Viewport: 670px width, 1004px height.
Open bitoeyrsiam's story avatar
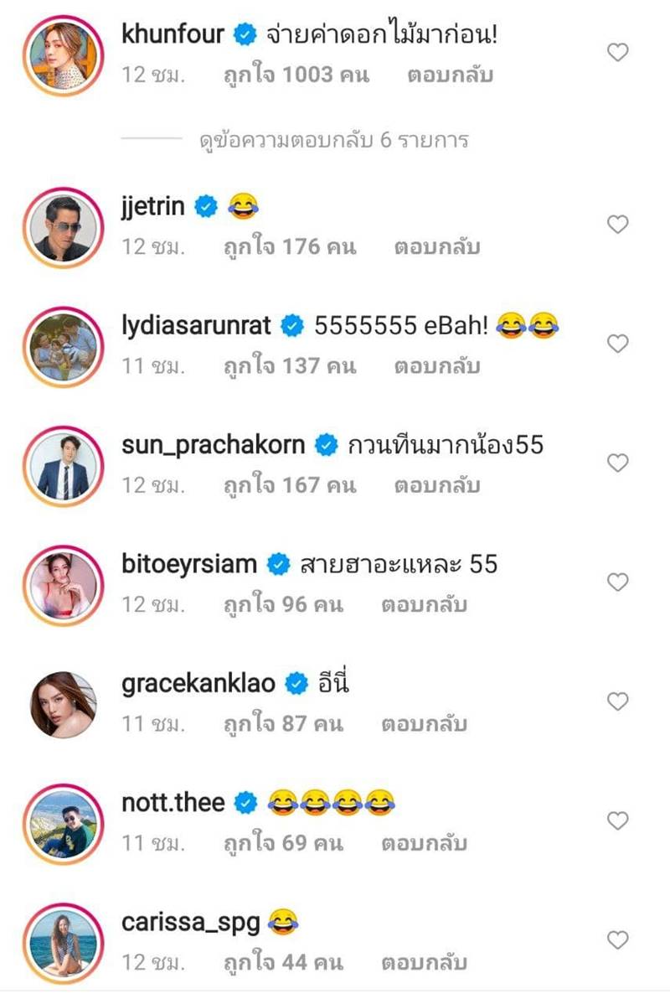point(64,583)
